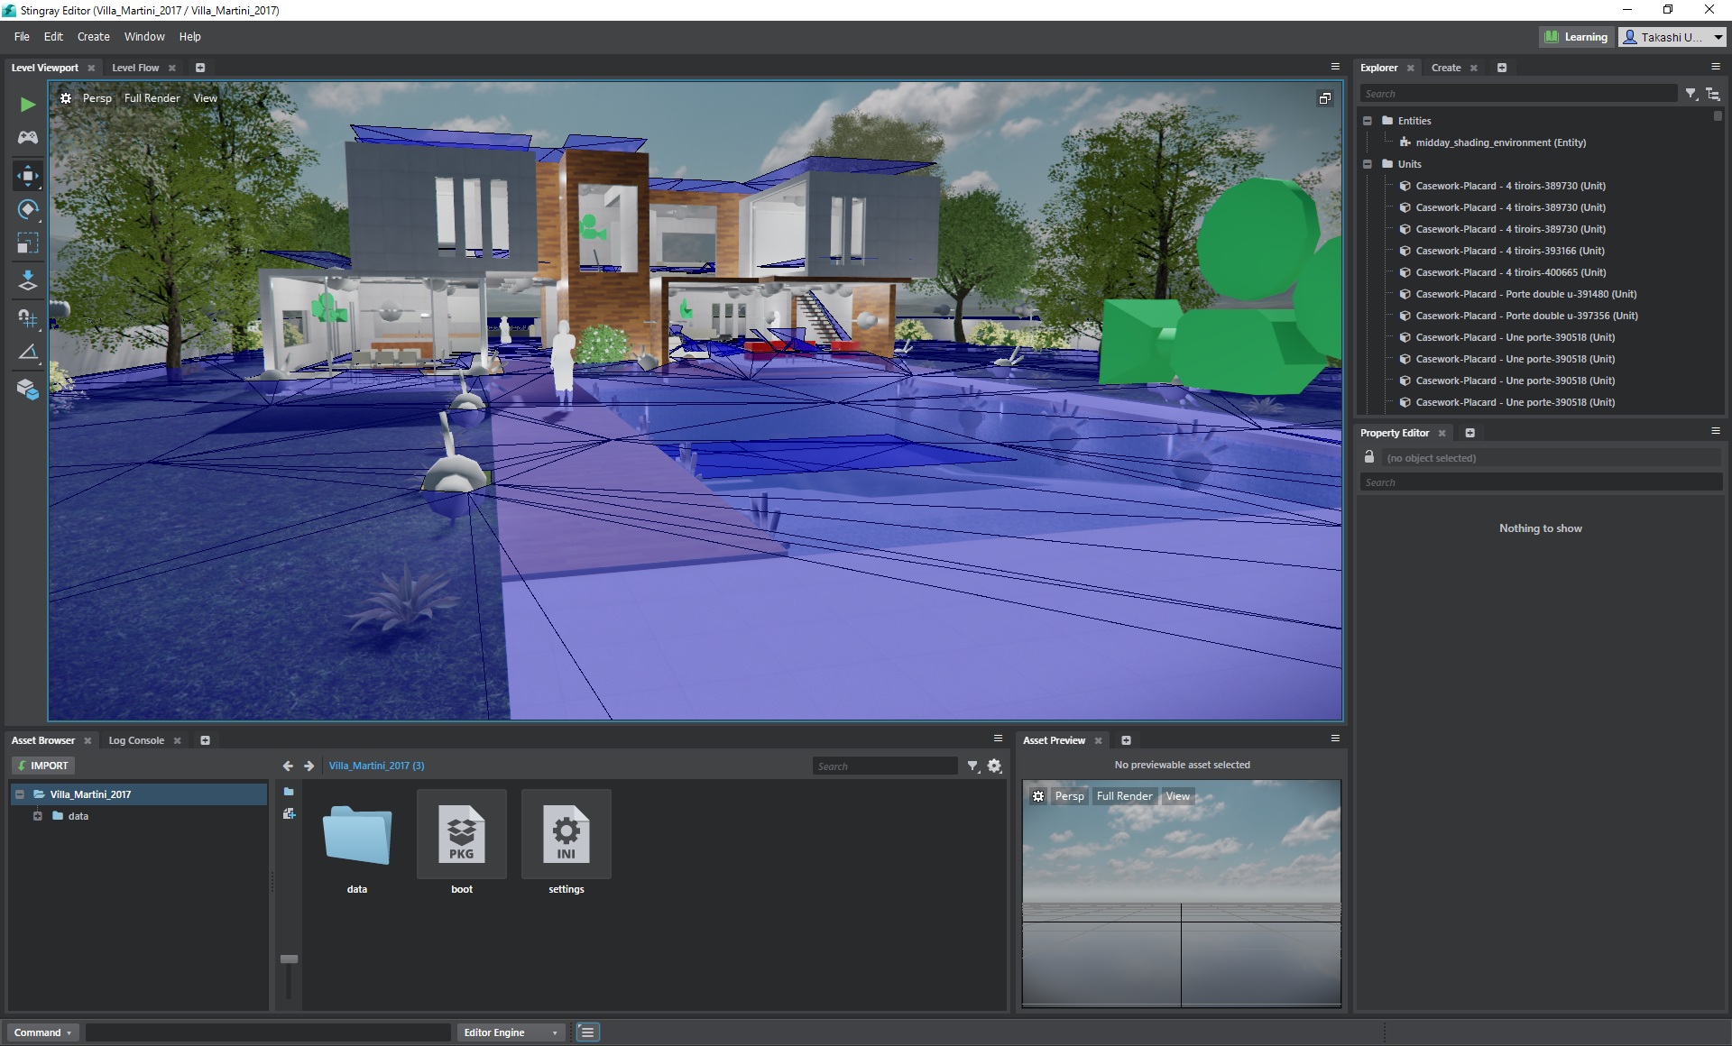Toggle the Property Editor lock icon
The width and height of the screenshot is (1732, 1046).
pos(1369,457)
